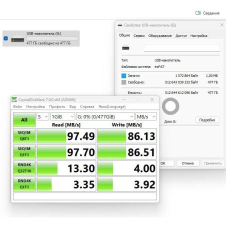The image size is (226, 226).
Task: Click the 86.13 write result
Action: 127,135
